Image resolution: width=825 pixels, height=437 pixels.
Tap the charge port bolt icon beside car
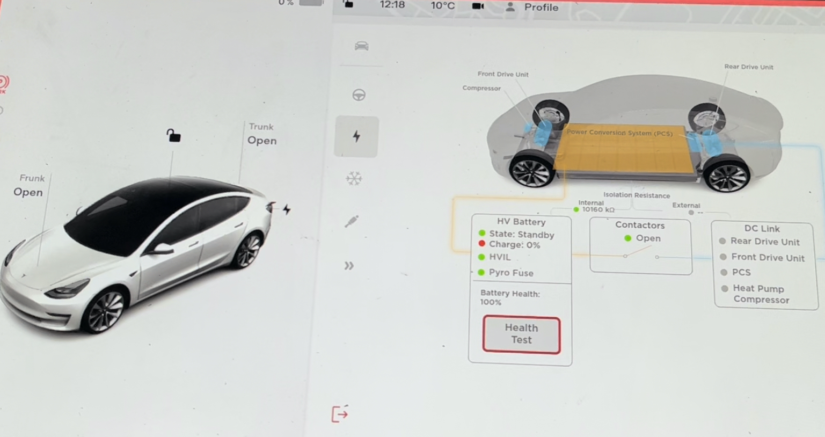pos(287,209)
